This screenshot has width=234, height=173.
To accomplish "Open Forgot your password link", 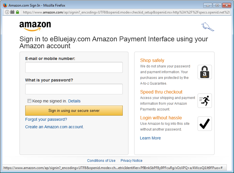I will [x=46, y=119].
